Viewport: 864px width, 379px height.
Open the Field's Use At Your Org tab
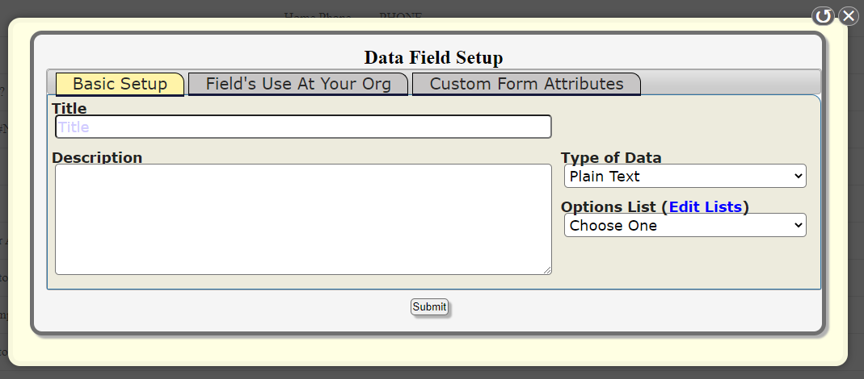coord(298,84)
